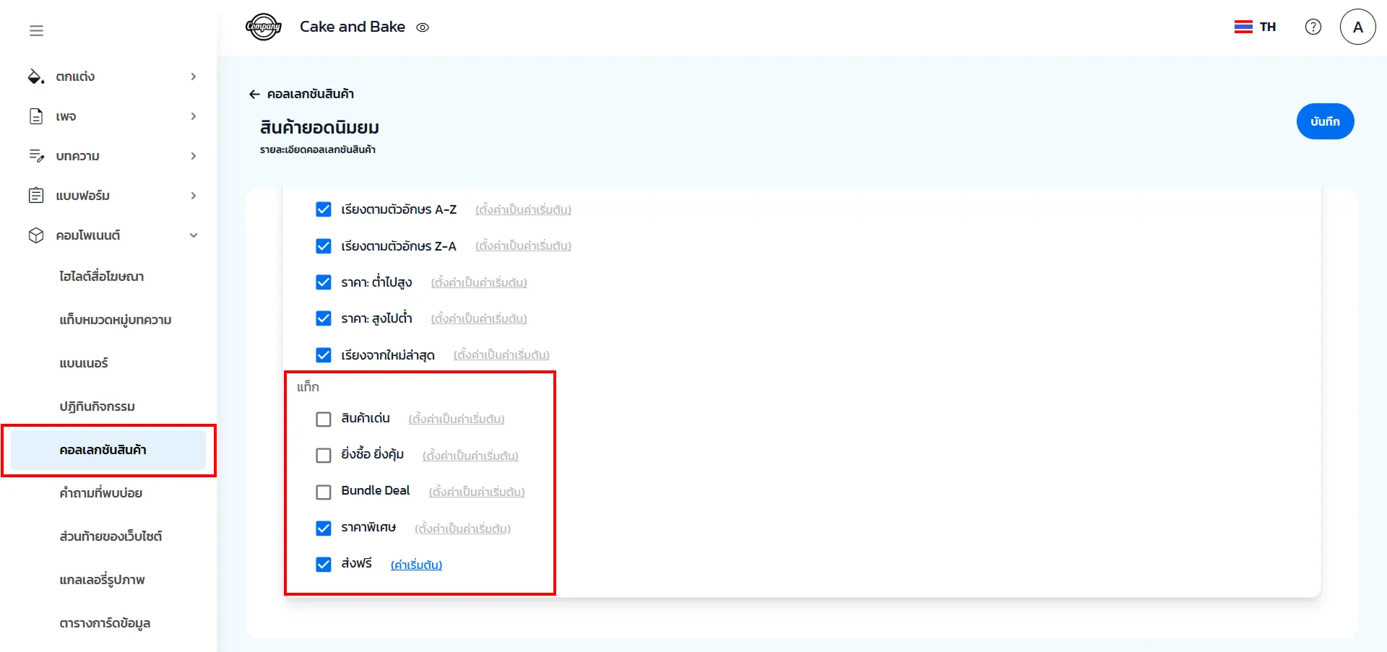The height and width of the screenshot is (652, 1387).
Task: Expand the บทความ menu chevron
Action: pos(193,156)
